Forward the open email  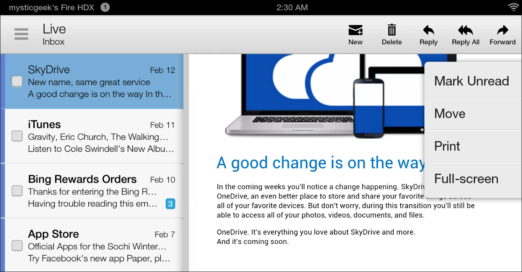pyautogui.click(x=503, y=35)
